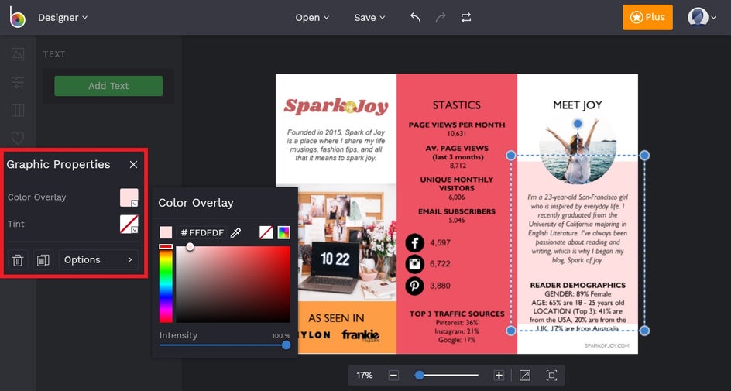The width and height of the screenshot is (731, 391).
Task: Open the adjustments sliders sidebar icon
Action: 18,83
